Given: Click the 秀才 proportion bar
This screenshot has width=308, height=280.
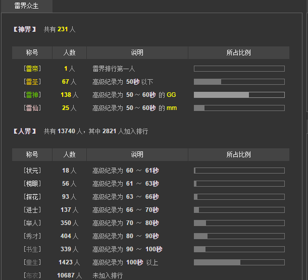Looking at the screenshot, I should click(x=239, y=236).
